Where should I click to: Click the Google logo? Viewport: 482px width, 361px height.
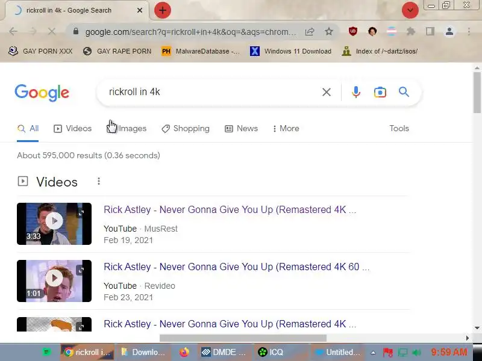coord(42,93)
